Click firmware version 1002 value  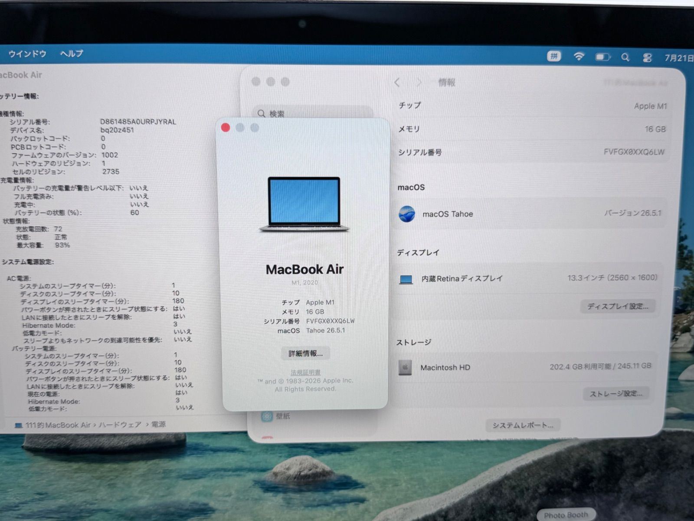(x=110, y=155)
